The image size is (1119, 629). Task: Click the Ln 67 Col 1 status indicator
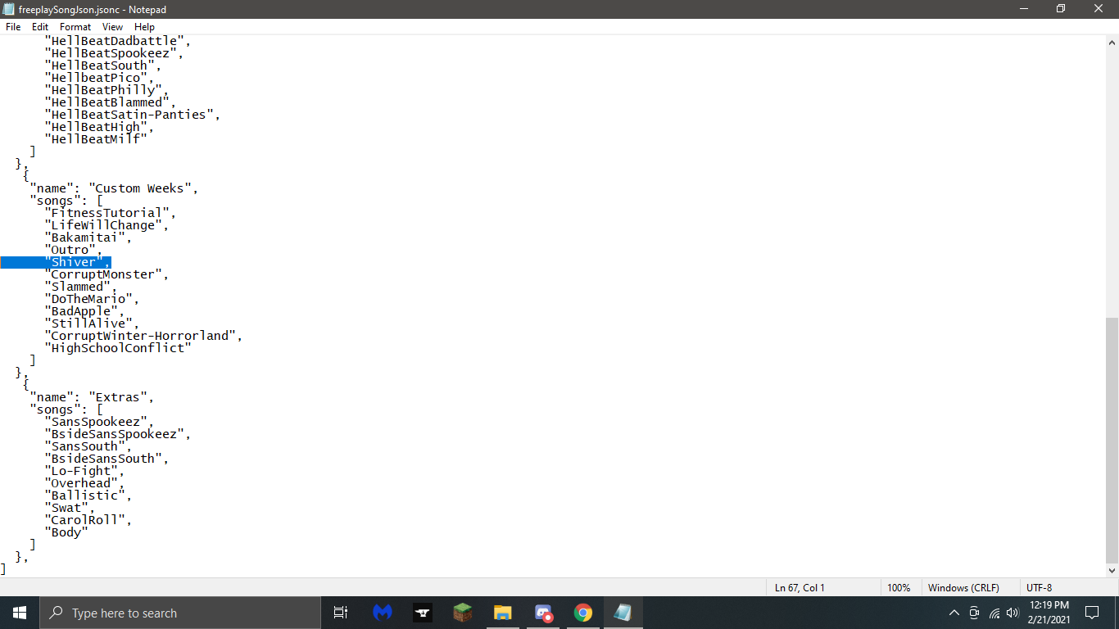click(800, 587)
